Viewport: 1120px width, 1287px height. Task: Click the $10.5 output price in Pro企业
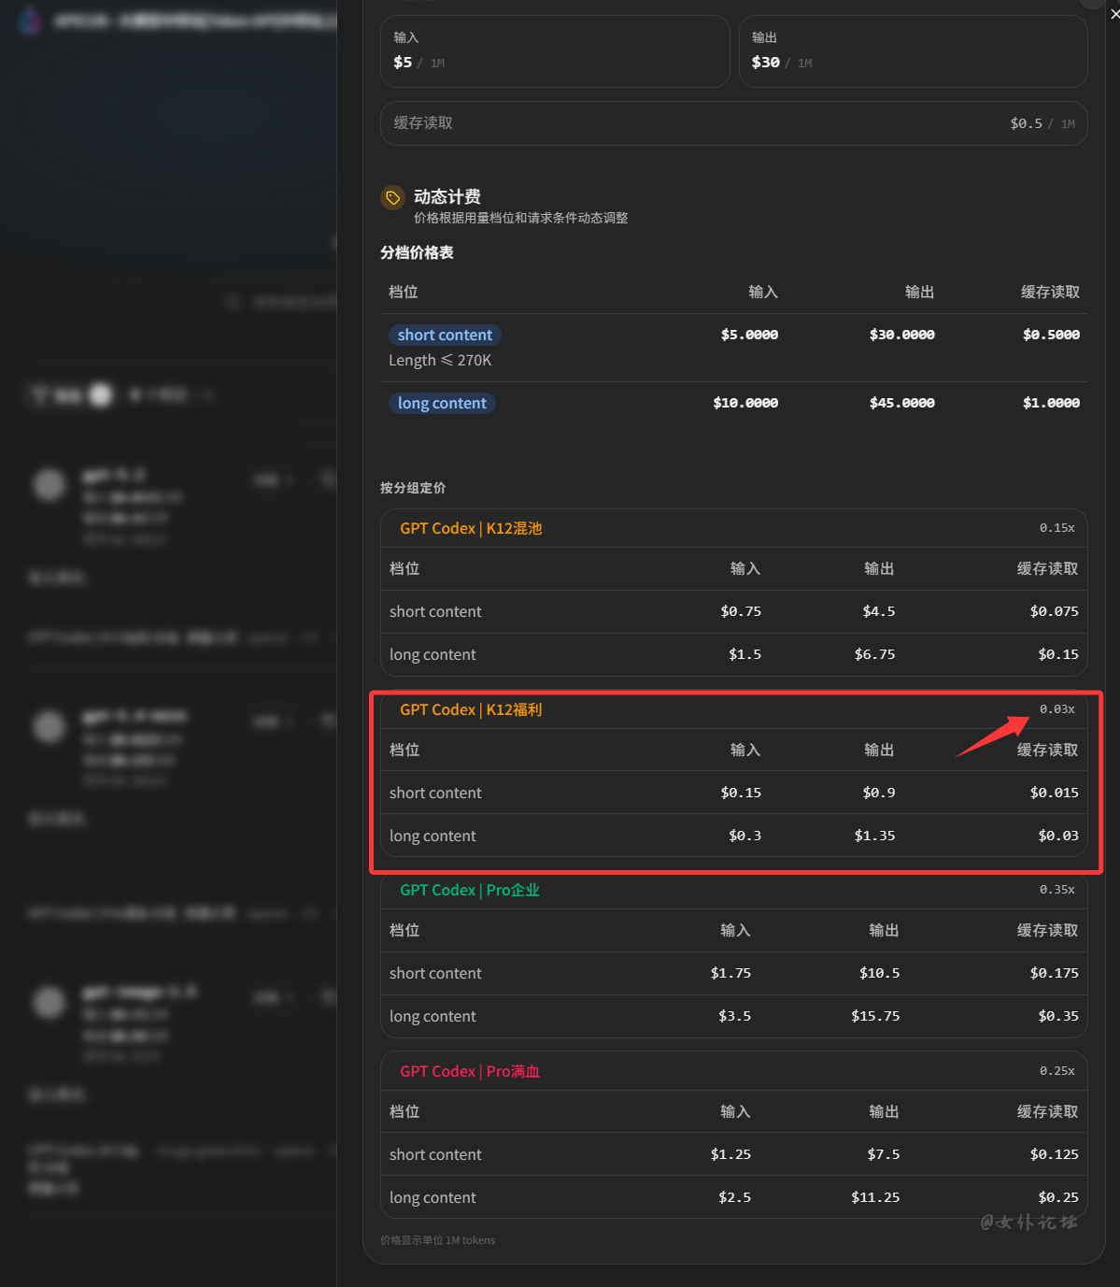tap(880, 973)
